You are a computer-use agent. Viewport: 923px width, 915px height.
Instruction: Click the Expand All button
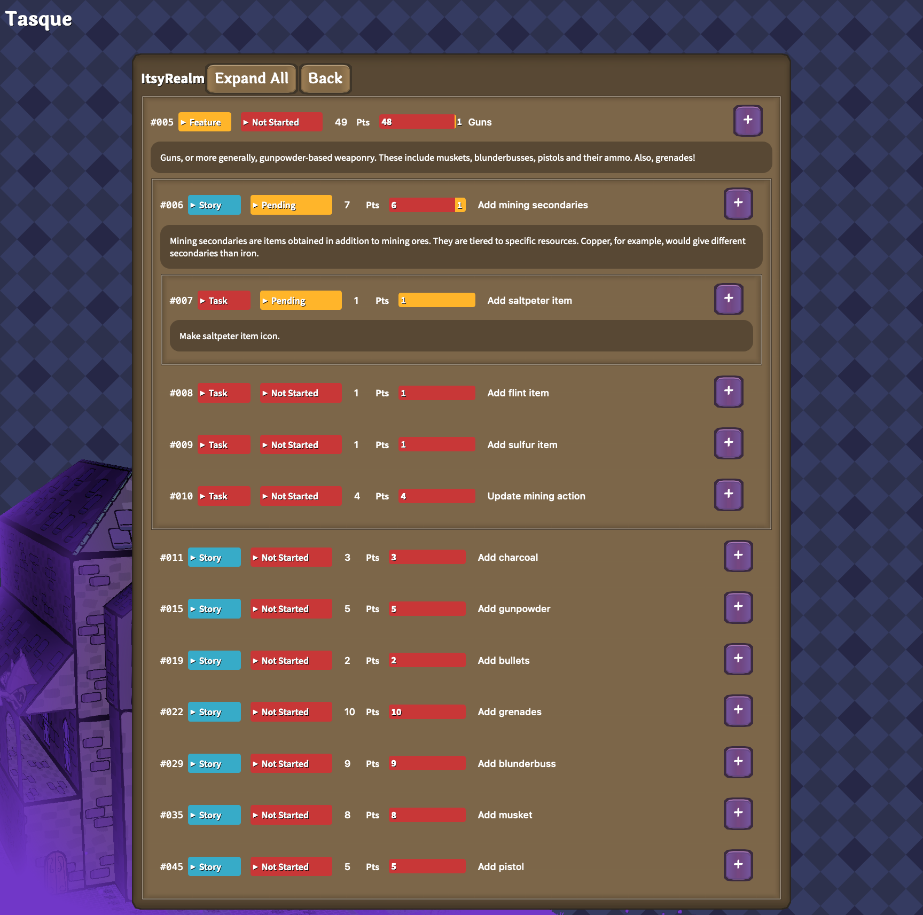[251, 79]
